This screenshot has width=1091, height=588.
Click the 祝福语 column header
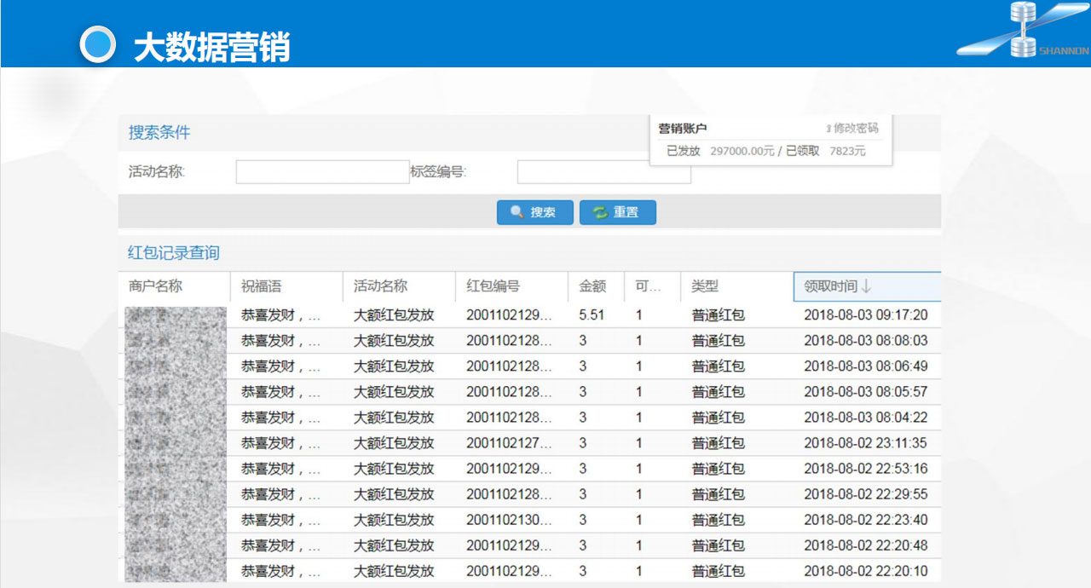click(x=262, y=286)
